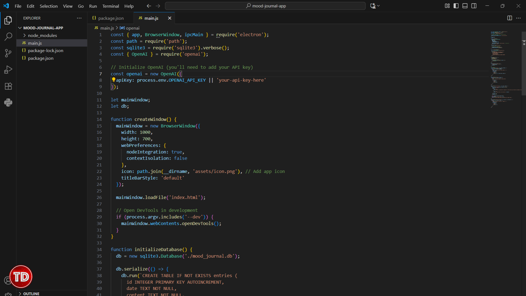Open the Split Editor icon

[510, 18]
